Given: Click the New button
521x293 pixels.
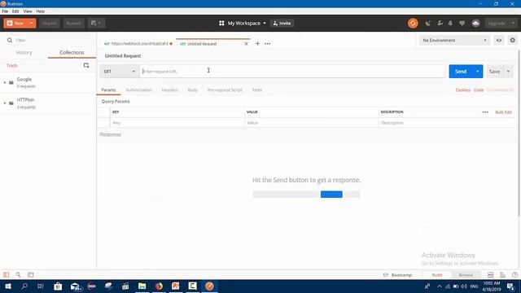Looking at the screenshot, I should coord(15,24).
